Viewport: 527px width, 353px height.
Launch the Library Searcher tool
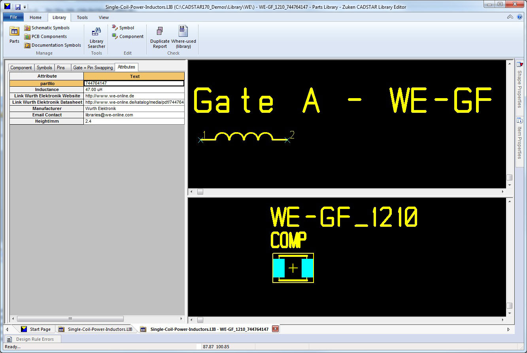[x=96, y=37]
